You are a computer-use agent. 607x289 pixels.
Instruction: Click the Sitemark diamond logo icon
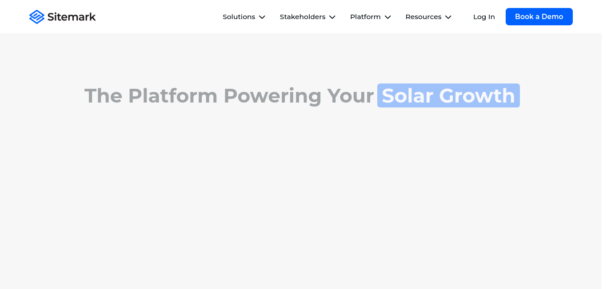37,17
